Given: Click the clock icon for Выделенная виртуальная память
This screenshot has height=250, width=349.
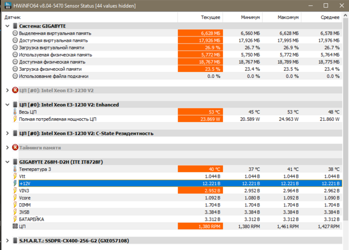Looking at the screenshot, I should 15,33.
